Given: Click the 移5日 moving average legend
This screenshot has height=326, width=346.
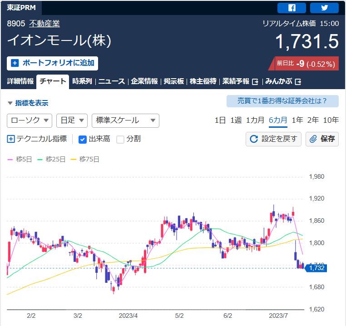Looking at the screenshot, I should click(x=20, y=159).
